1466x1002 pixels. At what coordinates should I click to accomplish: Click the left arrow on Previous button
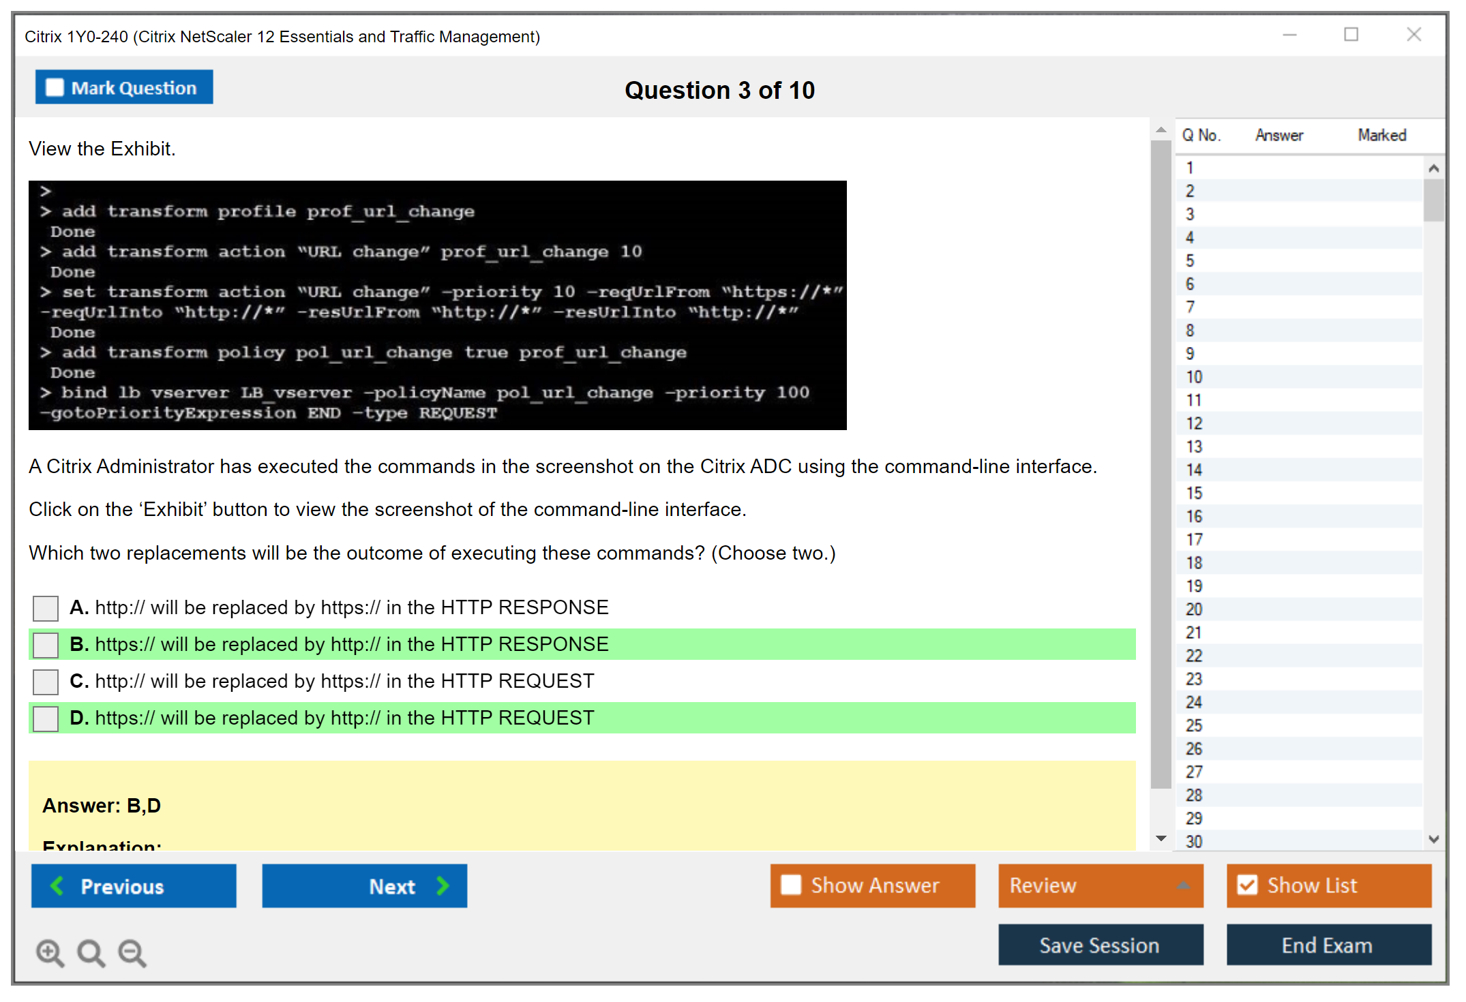[x=58, y=886]
